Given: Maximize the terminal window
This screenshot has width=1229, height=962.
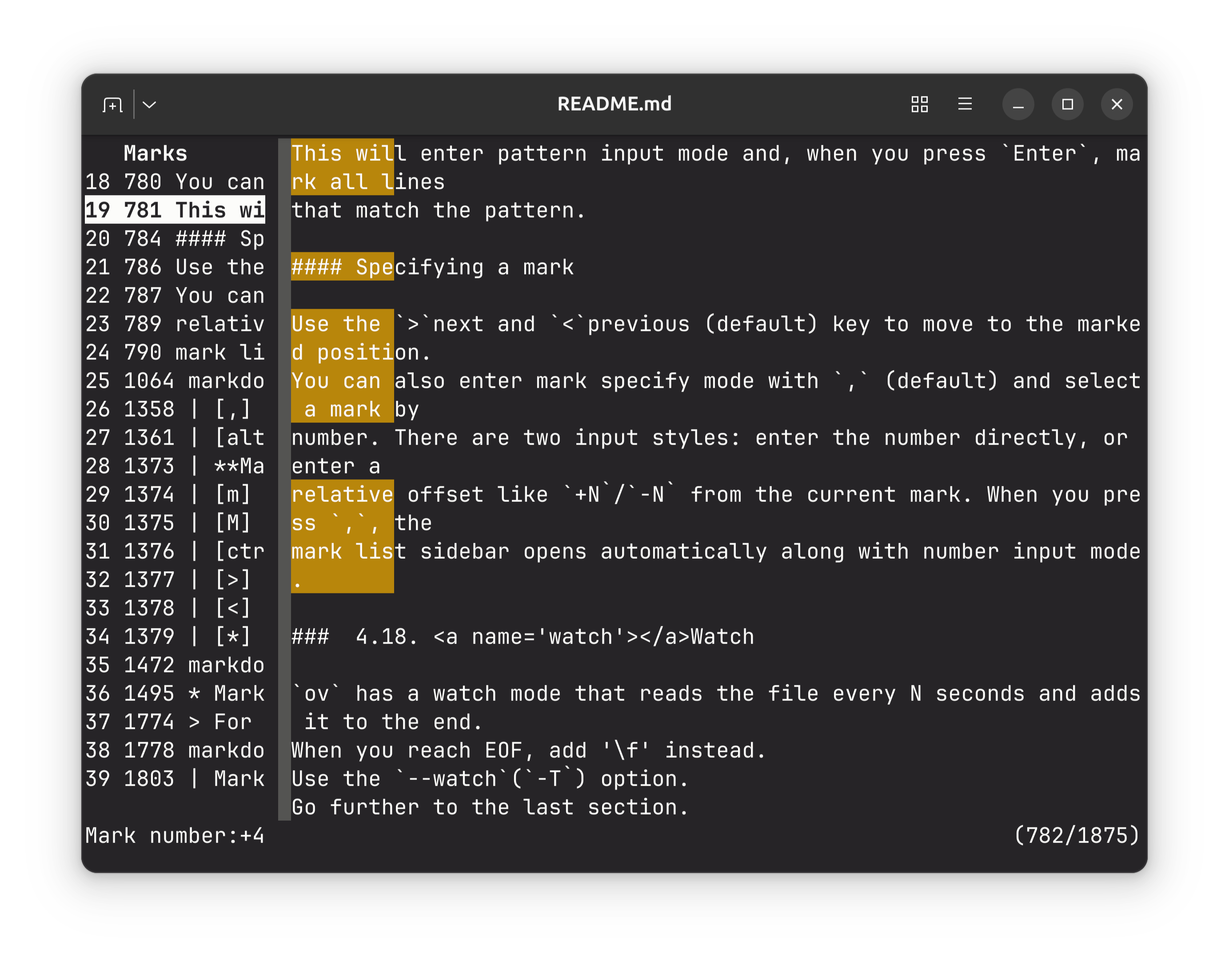Looking at the screenshot, I should point(1067,104).
